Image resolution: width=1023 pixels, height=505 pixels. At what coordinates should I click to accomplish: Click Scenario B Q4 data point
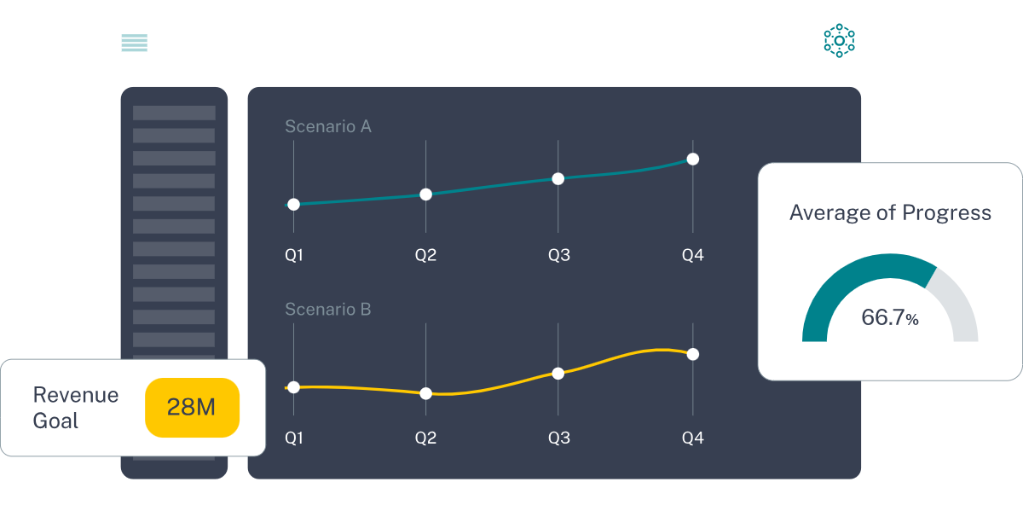(x=692, y=354)
